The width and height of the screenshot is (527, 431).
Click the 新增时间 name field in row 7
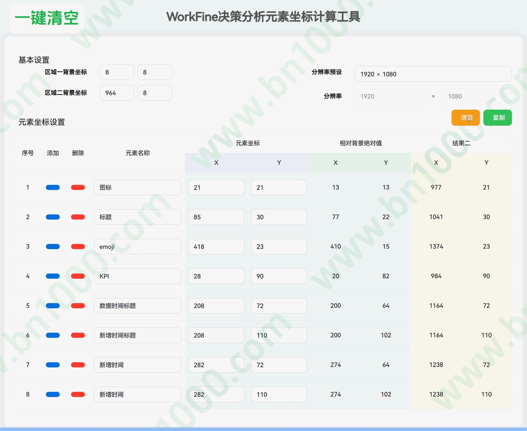(138, 365)
